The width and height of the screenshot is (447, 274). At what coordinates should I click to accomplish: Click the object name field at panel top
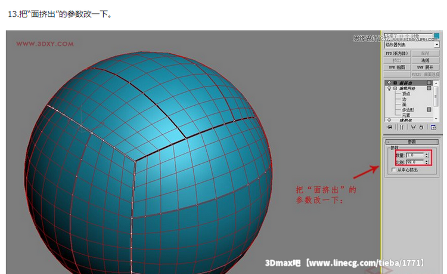(x=408, y=36)
